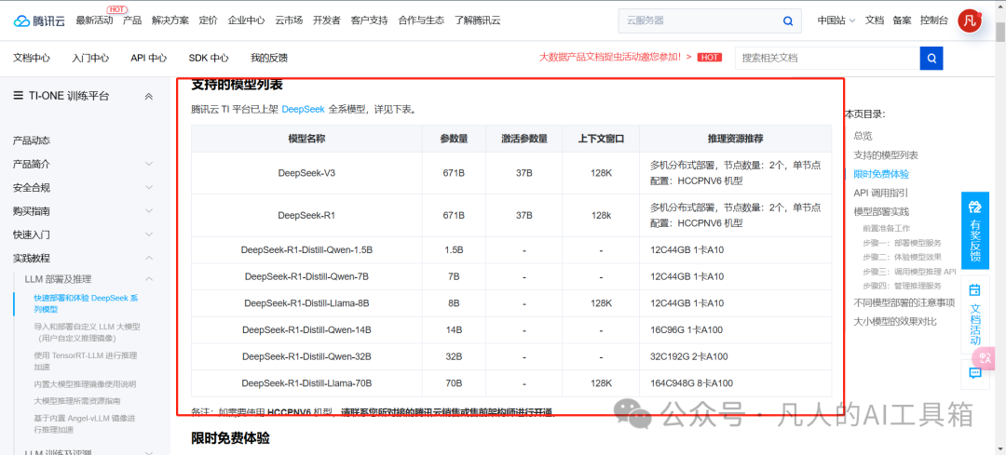Jump to 步骤四：管理推理服务 in contents
The image size is (1006, 455).
click(x=902, y=286)
